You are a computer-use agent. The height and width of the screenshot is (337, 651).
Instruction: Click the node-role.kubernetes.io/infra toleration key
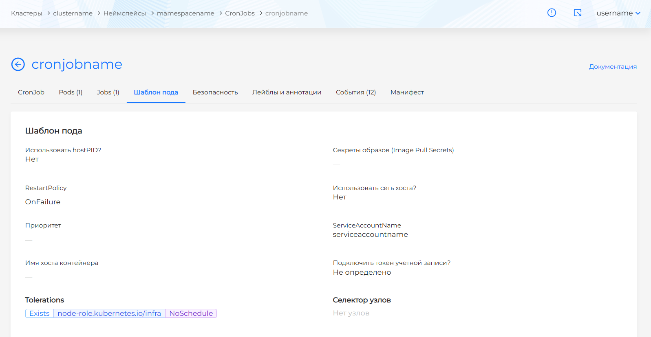(109, 313)
